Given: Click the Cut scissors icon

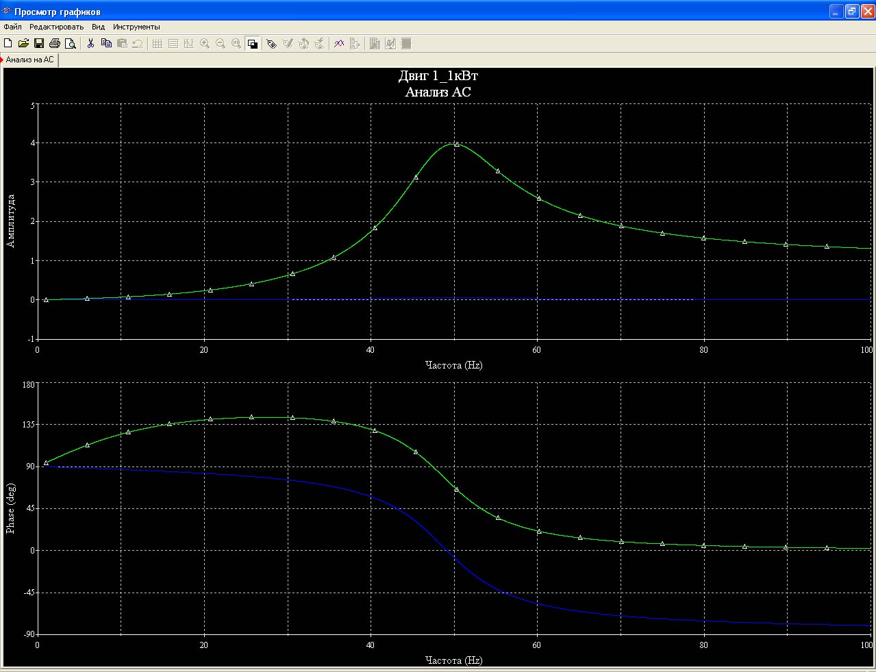Looking at the screenshot, I should pos(90,44).
